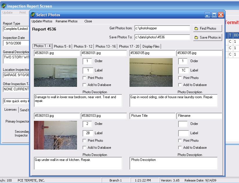Maximize the Select Photos dialog
This screenshot has width=239, height=183.
pyautogui.click(x=214, y=15)
